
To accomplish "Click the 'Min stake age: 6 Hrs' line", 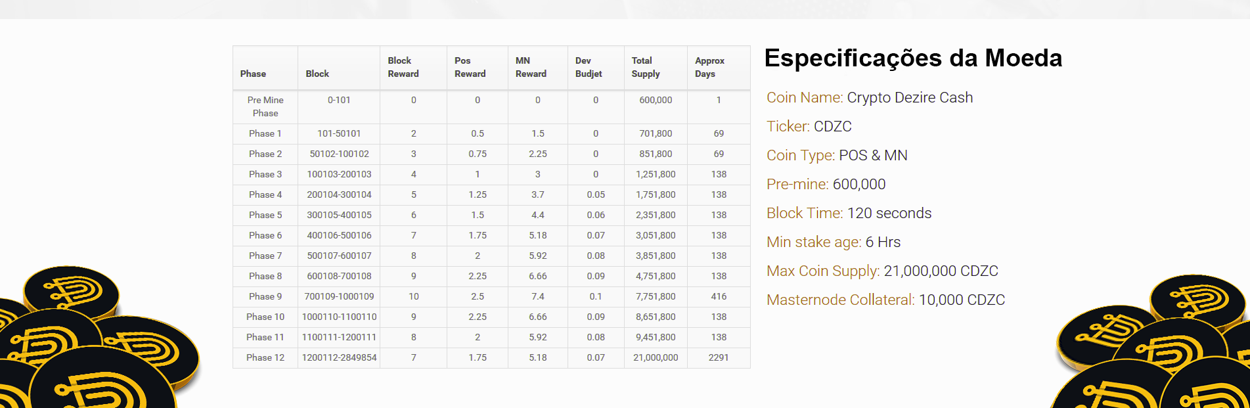I will [834, 242].
